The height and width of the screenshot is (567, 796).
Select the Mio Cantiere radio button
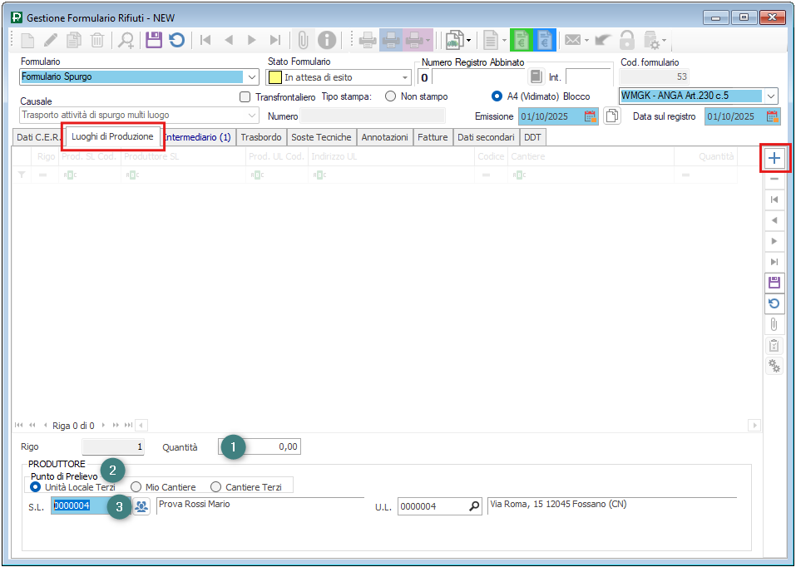136,487
